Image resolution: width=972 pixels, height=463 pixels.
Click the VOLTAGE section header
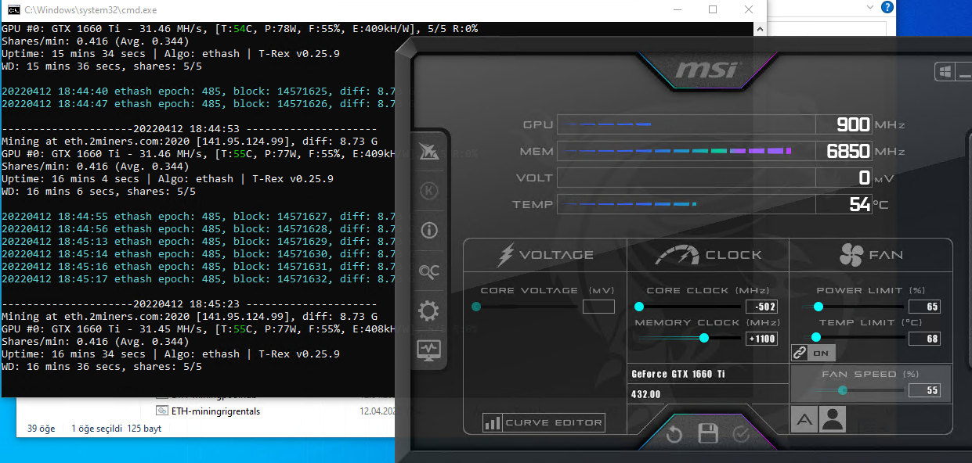coord(545,255)
